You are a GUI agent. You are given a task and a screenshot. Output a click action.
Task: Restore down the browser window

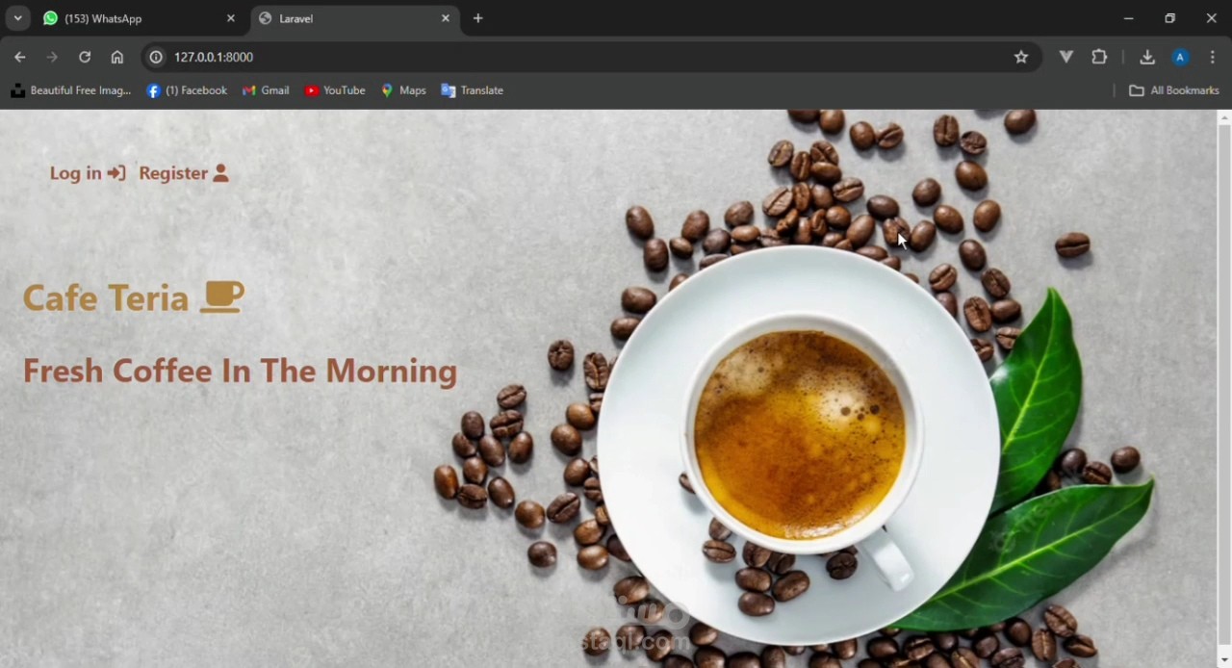[1169, 18]
